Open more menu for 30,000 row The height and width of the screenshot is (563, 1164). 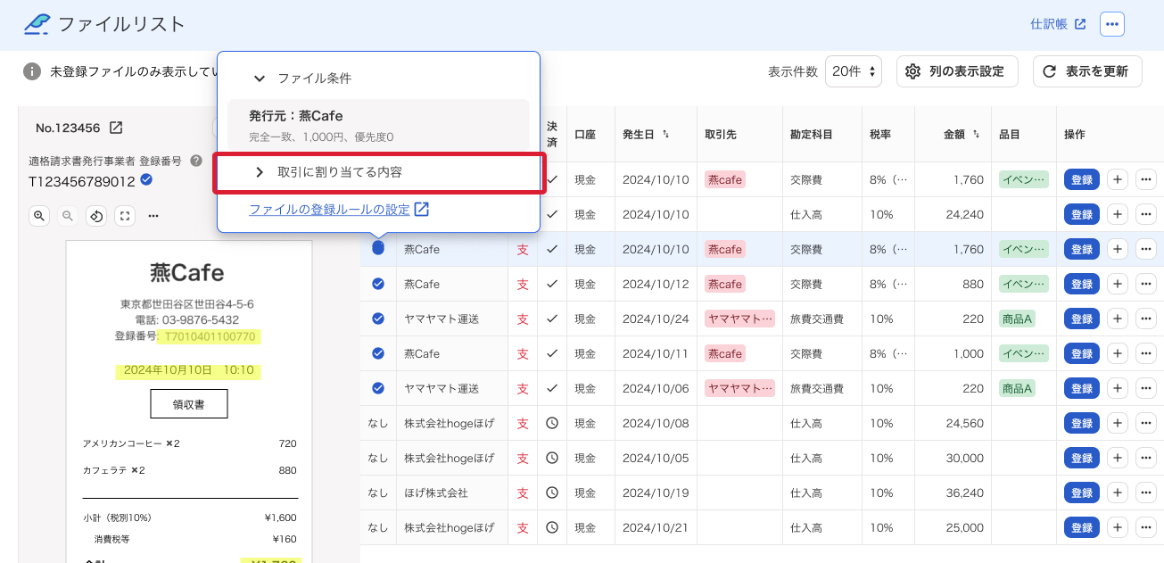[x=1146, y=458]
